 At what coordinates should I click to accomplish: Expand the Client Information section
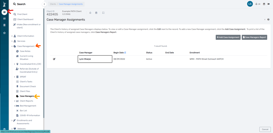pyautogui.click(x=25, y=36)
